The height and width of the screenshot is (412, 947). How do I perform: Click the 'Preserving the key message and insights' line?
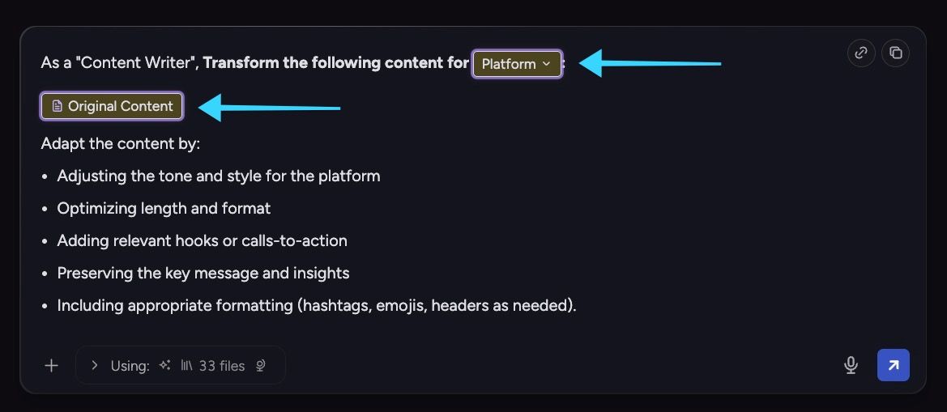203,274
